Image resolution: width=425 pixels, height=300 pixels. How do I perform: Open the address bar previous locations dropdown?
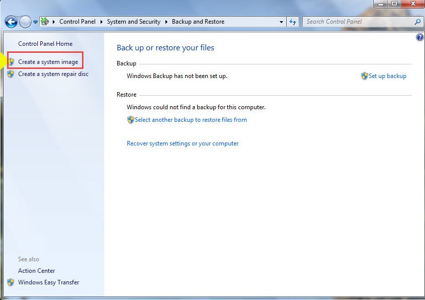(281, 22)
